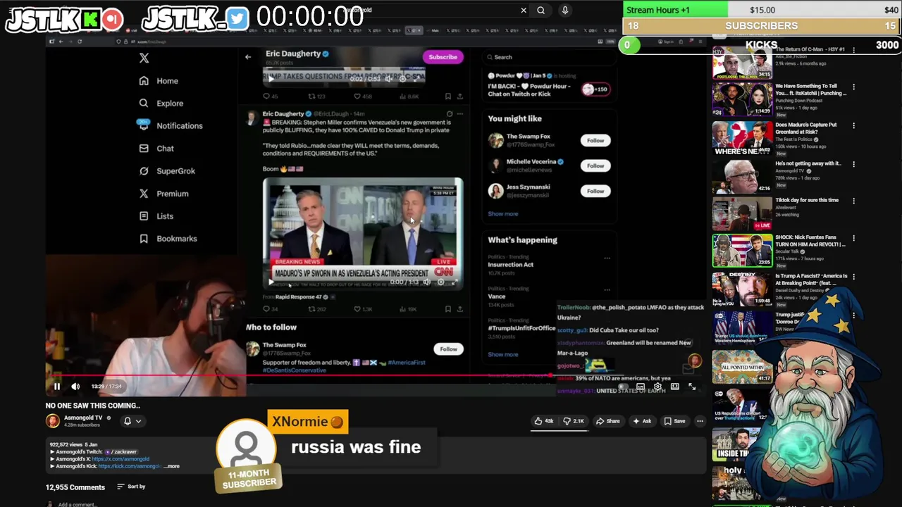Like the tweet showing 1.3K likes
The height and width of the screenshot is (507, 902).
357,309
